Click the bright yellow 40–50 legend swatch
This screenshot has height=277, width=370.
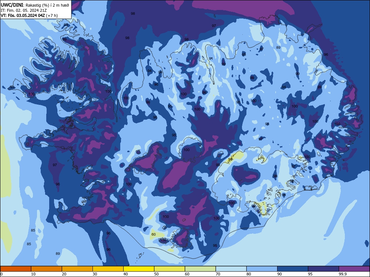(x=139, y=269)
